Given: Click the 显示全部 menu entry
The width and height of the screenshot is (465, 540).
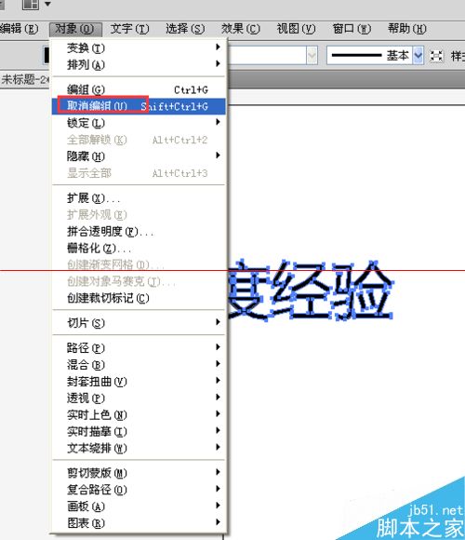Looking at the screenshot, I should pos(139,173).
